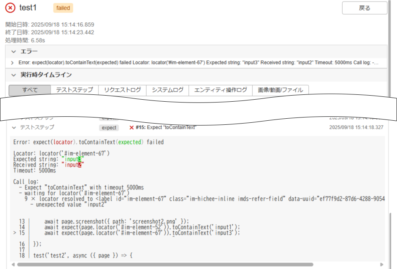Open the システムログ tab
Viewport: 397px width, 269px height.
[x=167, y=90]
